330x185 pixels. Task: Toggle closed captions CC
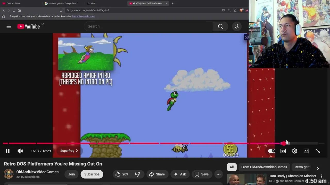(283, 151)
